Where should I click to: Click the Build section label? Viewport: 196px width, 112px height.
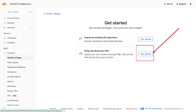[x=5, y=48]
